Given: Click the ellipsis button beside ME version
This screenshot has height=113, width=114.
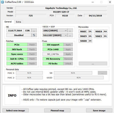Looking at the screenshot, I should coord(34,31).
